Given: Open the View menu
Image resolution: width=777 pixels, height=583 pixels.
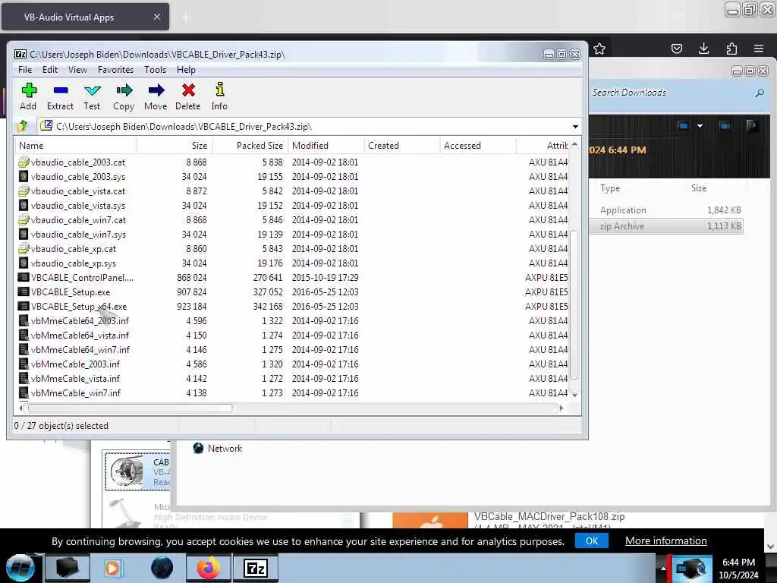Looking at the screenshot, I should (77, 70).
